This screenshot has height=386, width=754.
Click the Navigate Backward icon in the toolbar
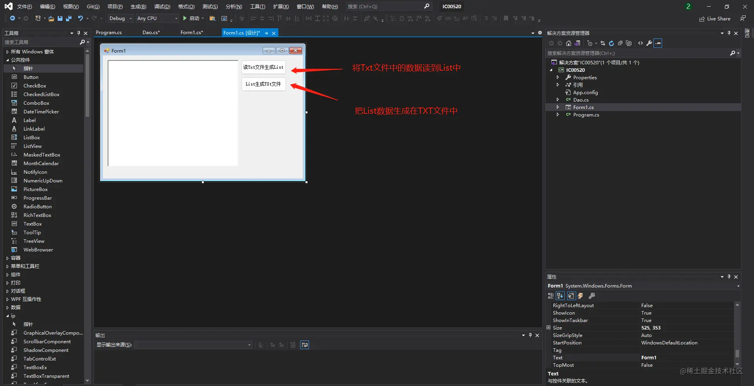pos(13,18)
